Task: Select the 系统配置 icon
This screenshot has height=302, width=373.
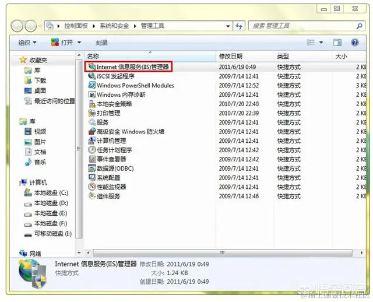Action: pyautogui.click(x=92, y=178)
